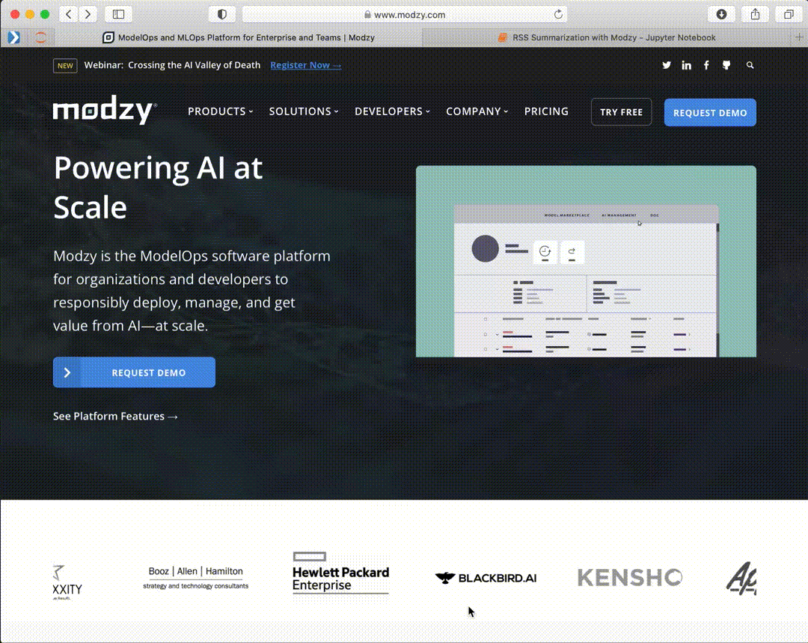Expand the Developers dropdown menu

coord(392,111)
